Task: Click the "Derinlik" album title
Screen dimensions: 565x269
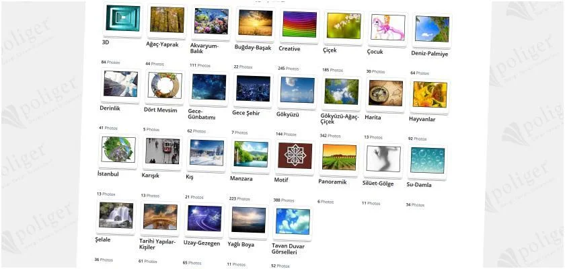Action: (110, 108)
